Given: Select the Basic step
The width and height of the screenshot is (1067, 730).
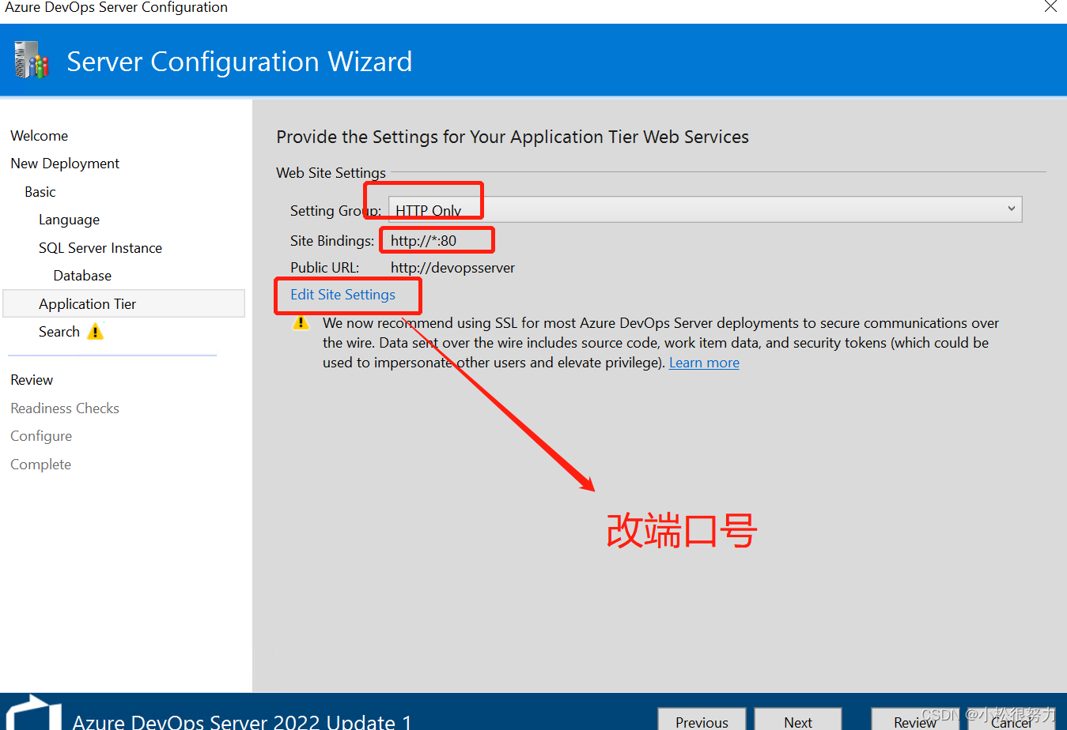Looking at the screenshot, I should tap(40, 192).
